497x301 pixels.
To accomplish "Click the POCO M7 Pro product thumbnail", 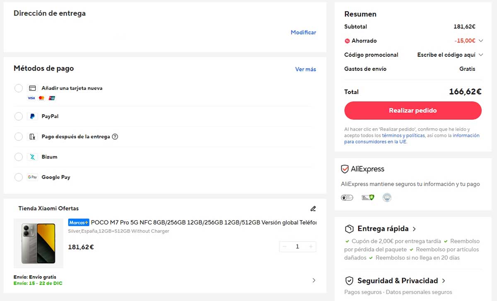I will 38,243.
